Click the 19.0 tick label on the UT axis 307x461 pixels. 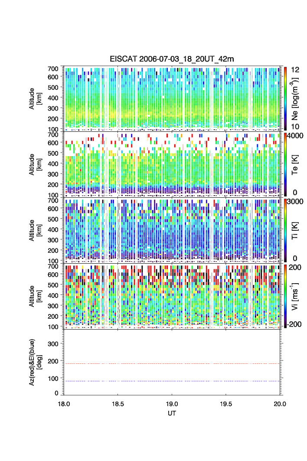coord(172,404)
